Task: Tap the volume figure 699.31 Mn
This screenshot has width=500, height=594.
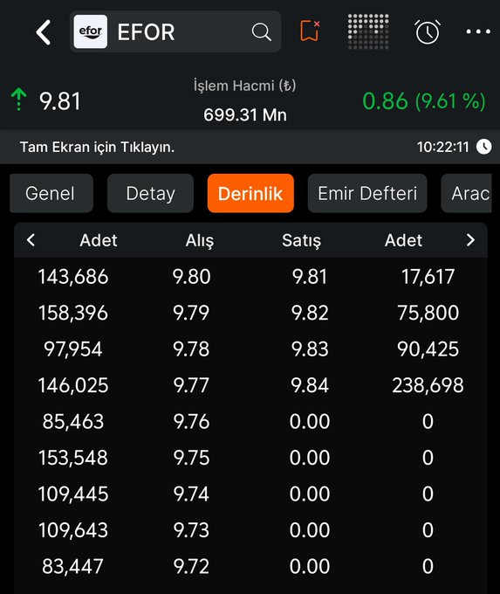Action: click(x=245, y=114)
